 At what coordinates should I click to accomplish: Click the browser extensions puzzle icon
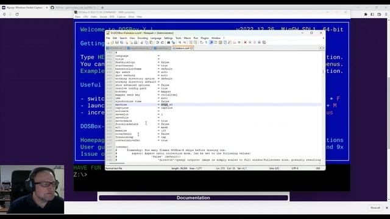click(x=366, y=15)
